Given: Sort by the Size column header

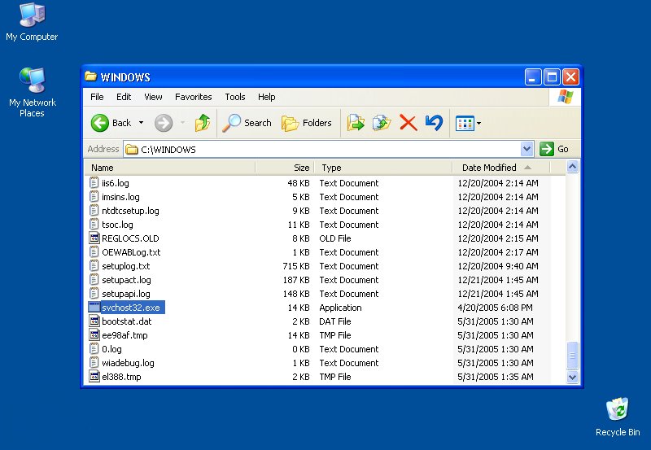Looking at the screenshot, I should (x=285, y=168).
